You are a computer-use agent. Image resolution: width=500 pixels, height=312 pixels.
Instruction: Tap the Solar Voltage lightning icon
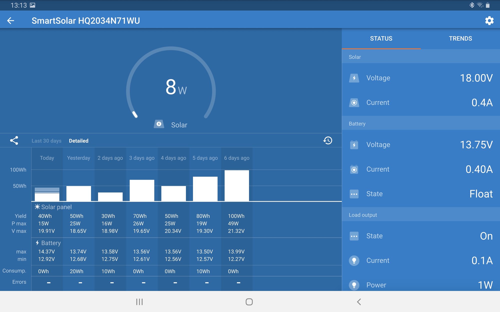354,78
